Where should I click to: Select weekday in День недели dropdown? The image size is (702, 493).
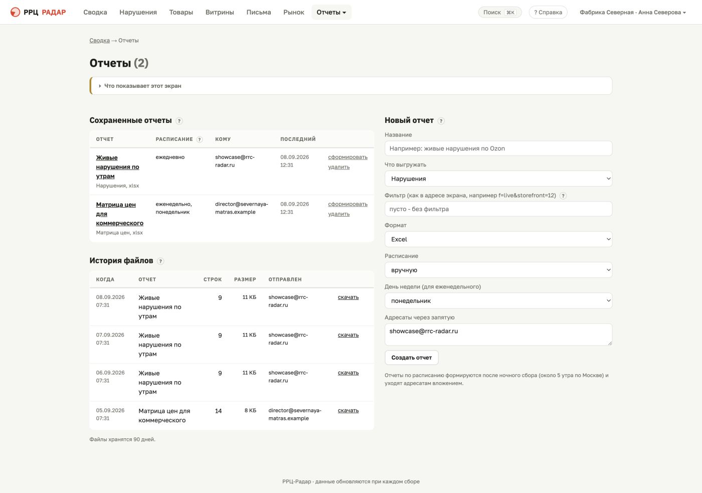[x=498, y=301]
